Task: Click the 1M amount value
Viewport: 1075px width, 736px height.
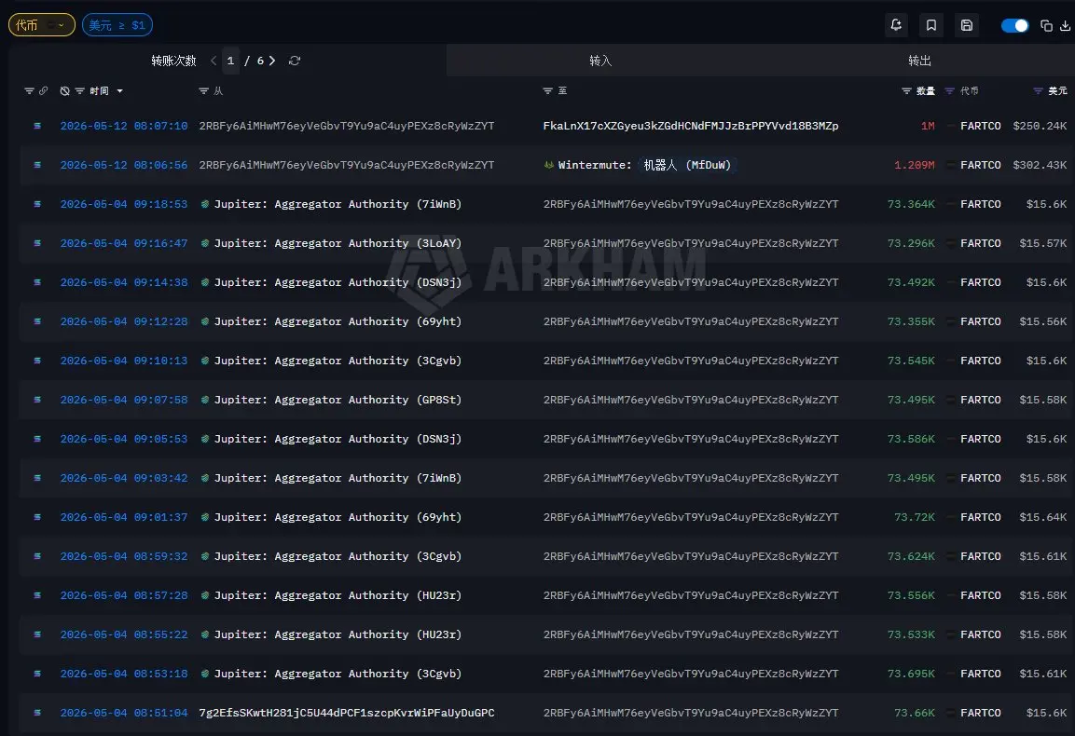Action: [928, 126]
